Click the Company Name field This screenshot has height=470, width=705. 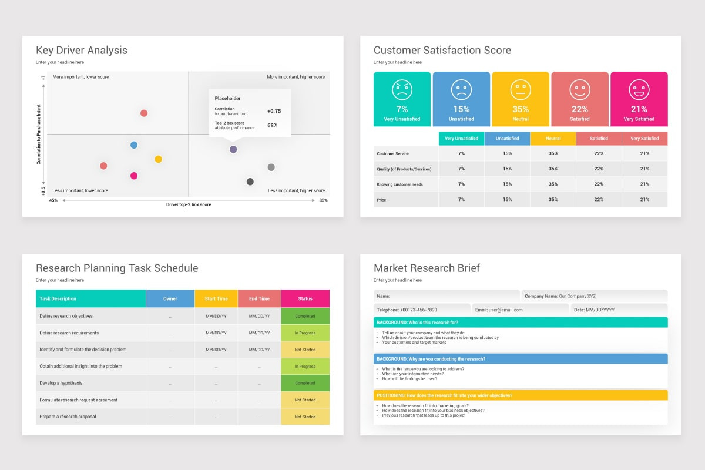pos(595,296)
